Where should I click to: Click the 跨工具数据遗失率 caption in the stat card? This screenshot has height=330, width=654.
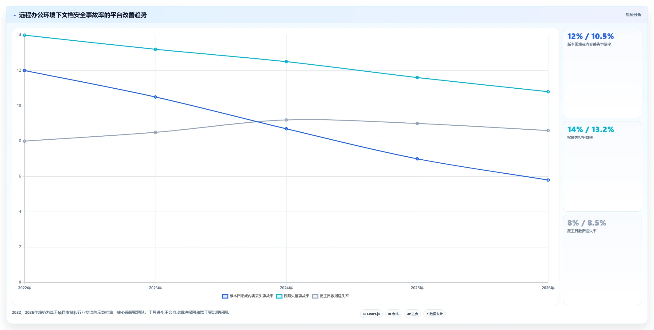click(582, 231)
